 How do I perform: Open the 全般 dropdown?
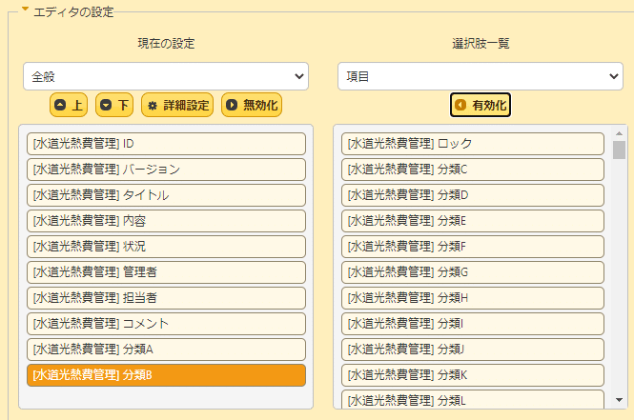coord(166,76)
